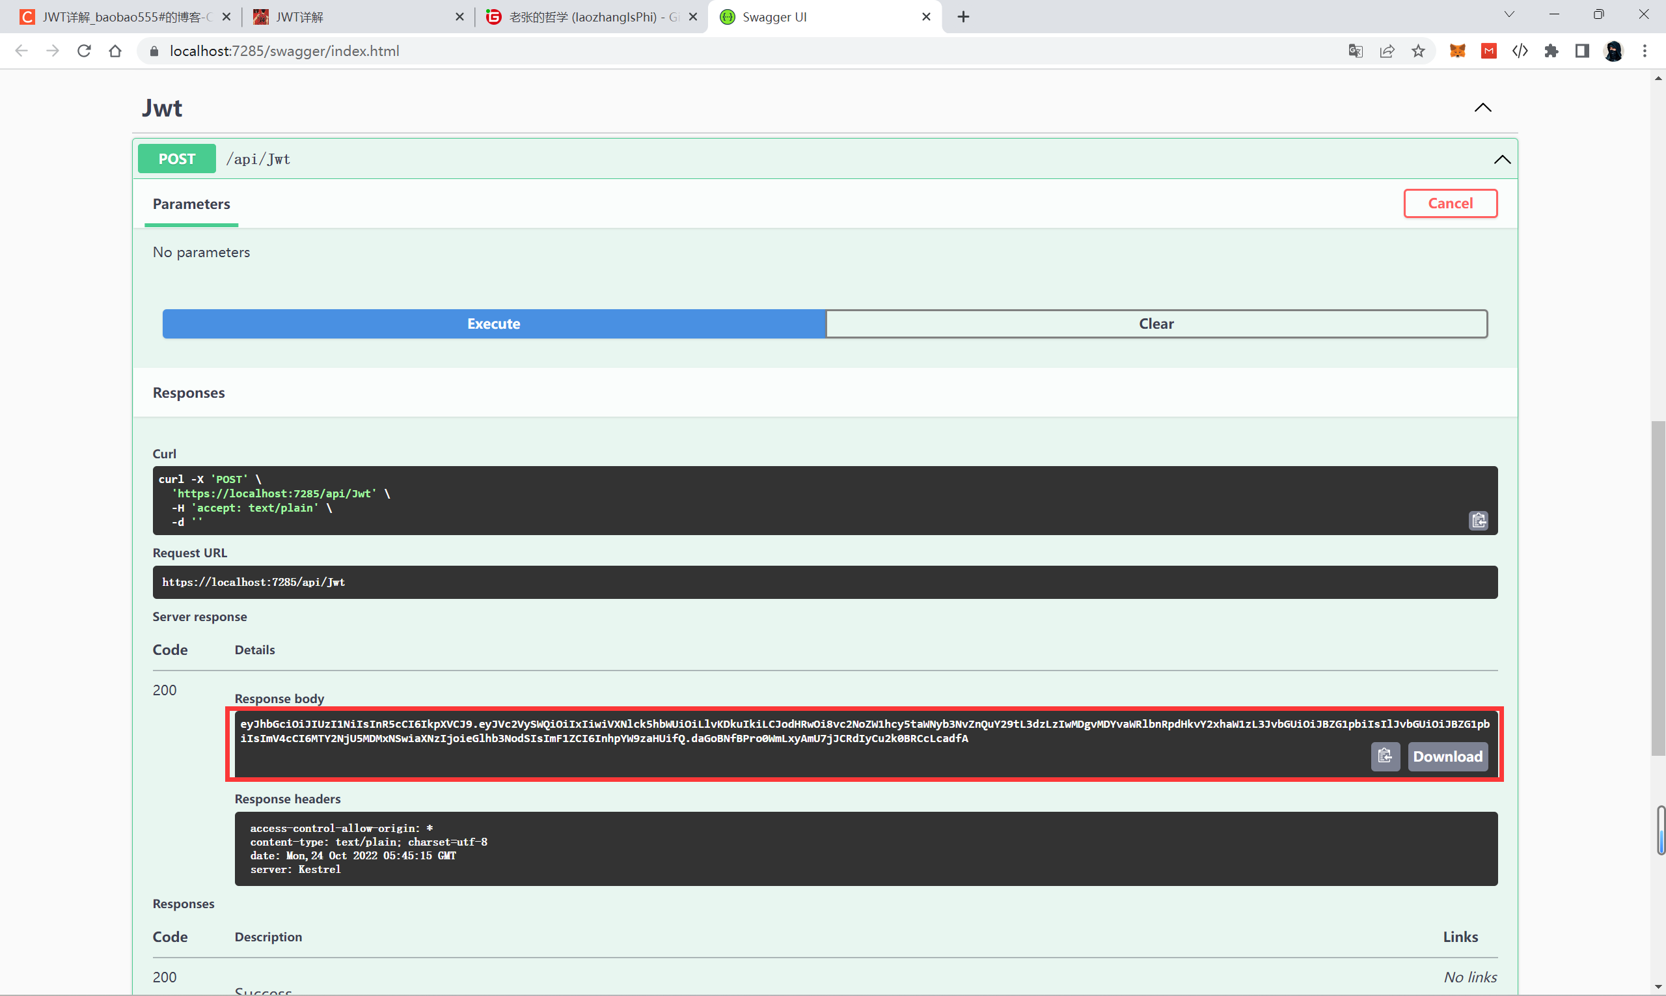Go to the browser home page

tap(115, 51)
